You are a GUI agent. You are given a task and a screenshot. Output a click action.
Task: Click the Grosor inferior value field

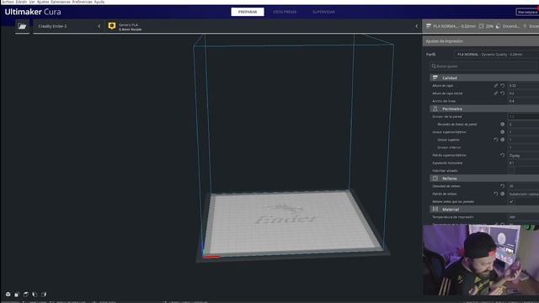tap(524, 147)
